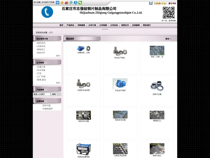Open the 产品供应 menu item
The width and height of the screenshot is (210, 158).
tap(70, 25)
